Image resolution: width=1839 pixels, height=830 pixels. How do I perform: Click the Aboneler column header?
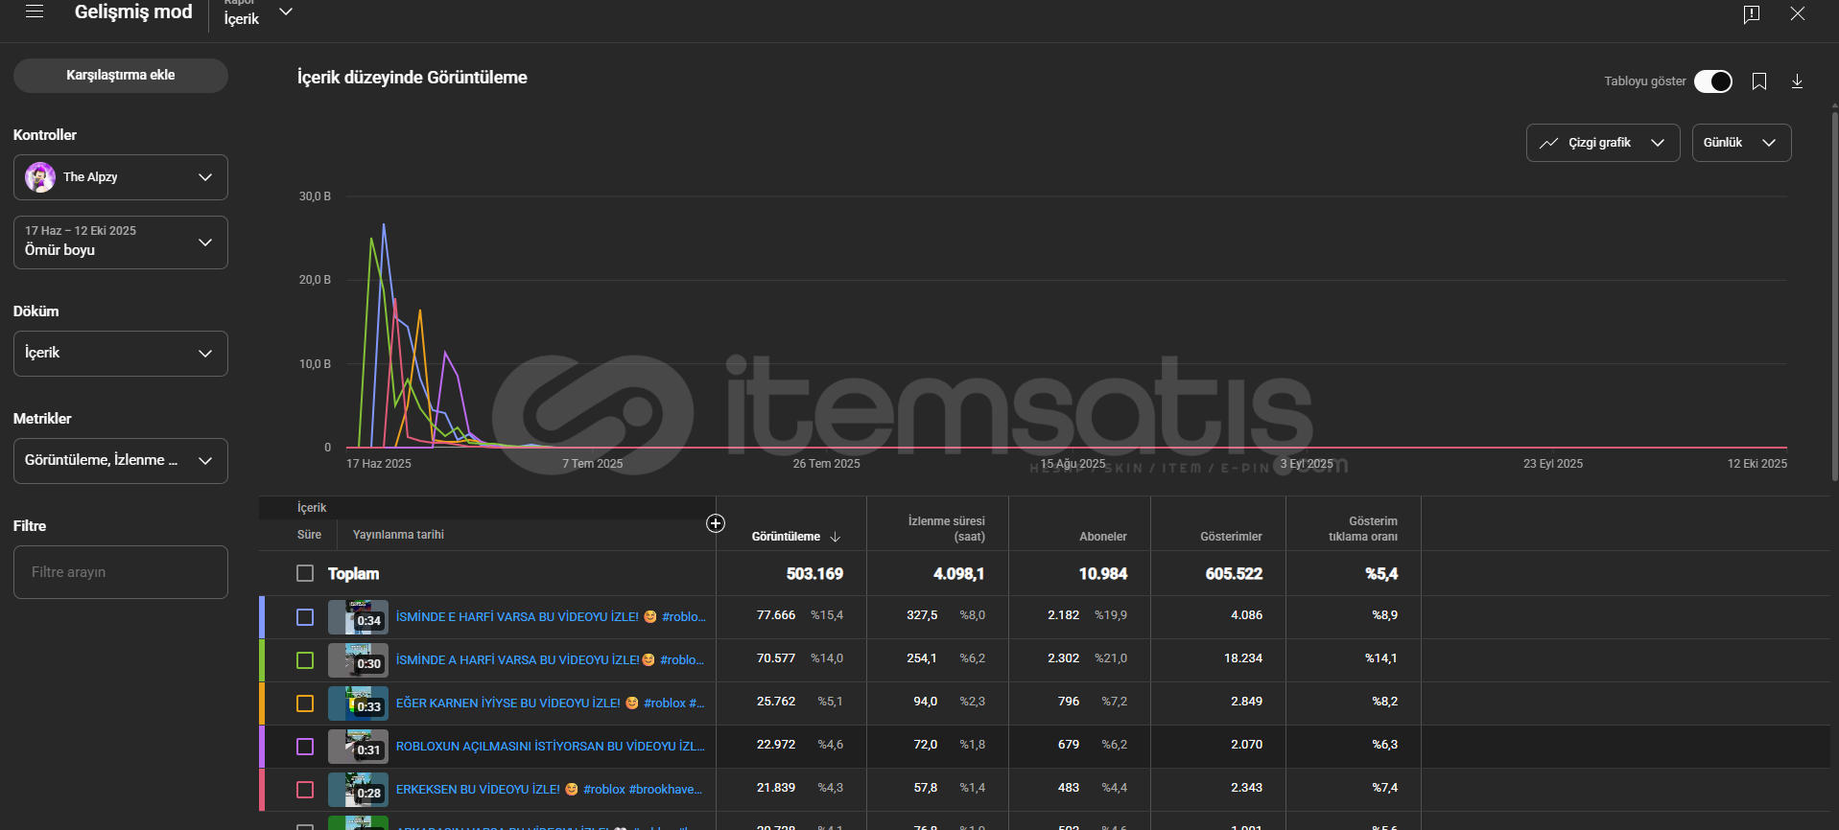1102,537
